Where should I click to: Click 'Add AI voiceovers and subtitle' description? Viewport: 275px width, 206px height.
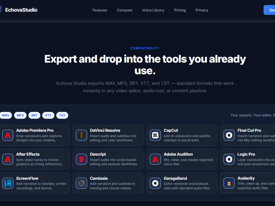pyautogui.click(x=187, y=138)
